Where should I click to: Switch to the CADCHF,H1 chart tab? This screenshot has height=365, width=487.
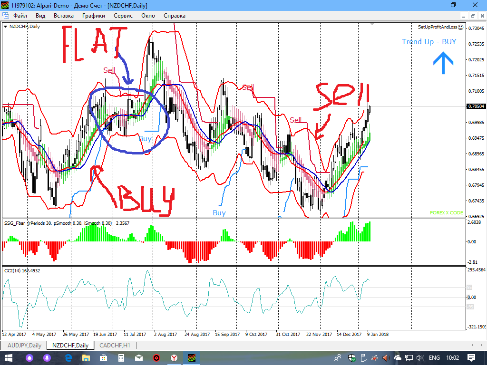[115, 345]
